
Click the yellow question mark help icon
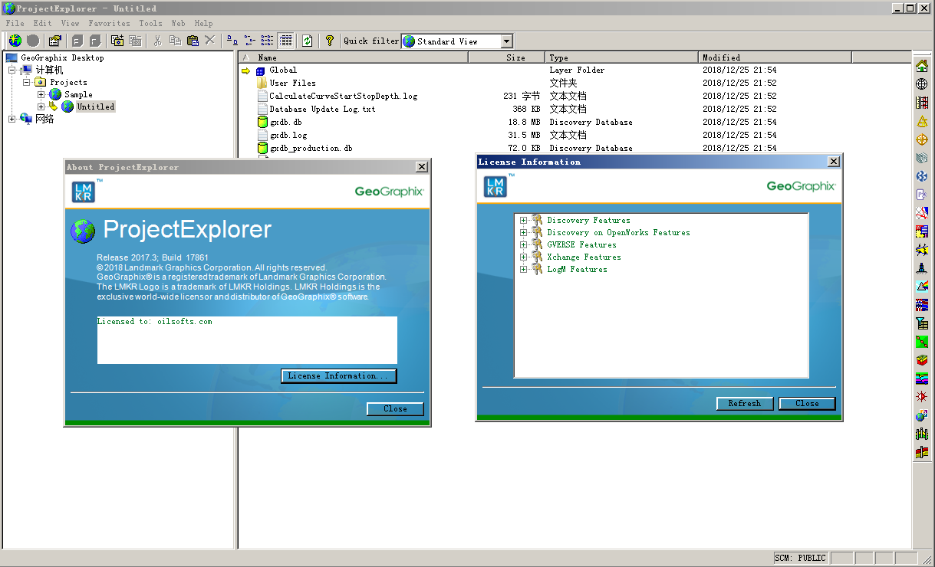[x=330, y=41]
